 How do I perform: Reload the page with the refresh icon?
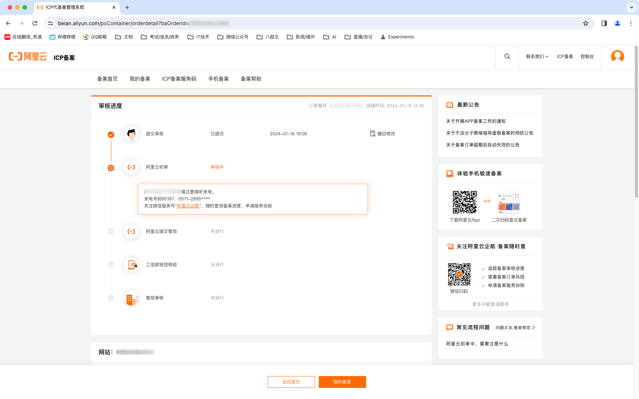(35, 23)
